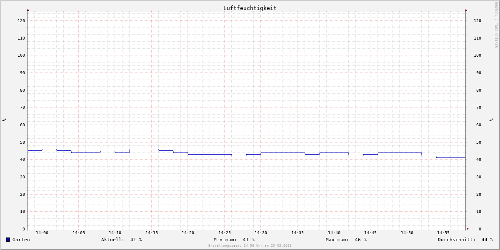Select the Garten legend label

[21, 240]
